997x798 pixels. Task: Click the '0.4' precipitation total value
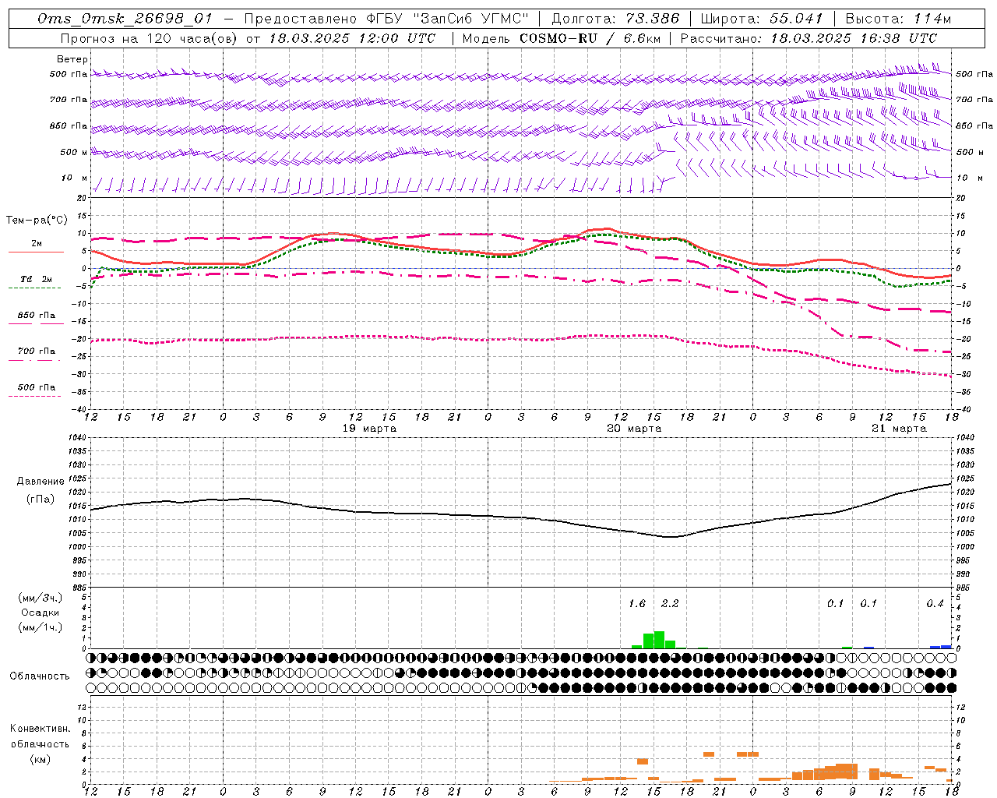tap(935, 604)
